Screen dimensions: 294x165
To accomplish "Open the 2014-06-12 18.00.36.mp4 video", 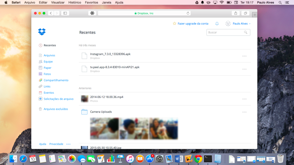I will click(107, 97).
